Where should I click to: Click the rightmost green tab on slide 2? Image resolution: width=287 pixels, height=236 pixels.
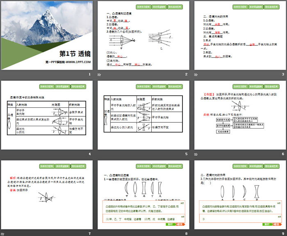coord(175,7)
